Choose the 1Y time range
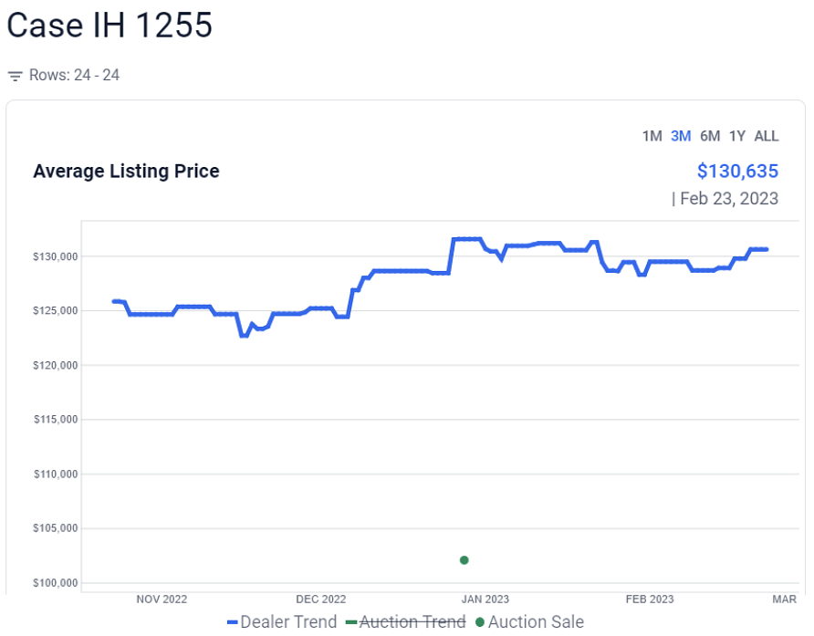The width and height of the screenshot is (814, 636). tap(737, 136)
